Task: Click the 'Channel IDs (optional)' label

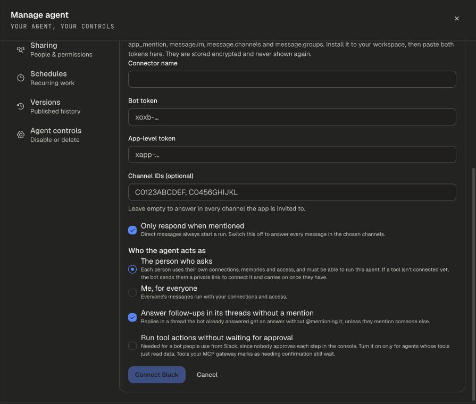Action: click(x=161, y=176)
